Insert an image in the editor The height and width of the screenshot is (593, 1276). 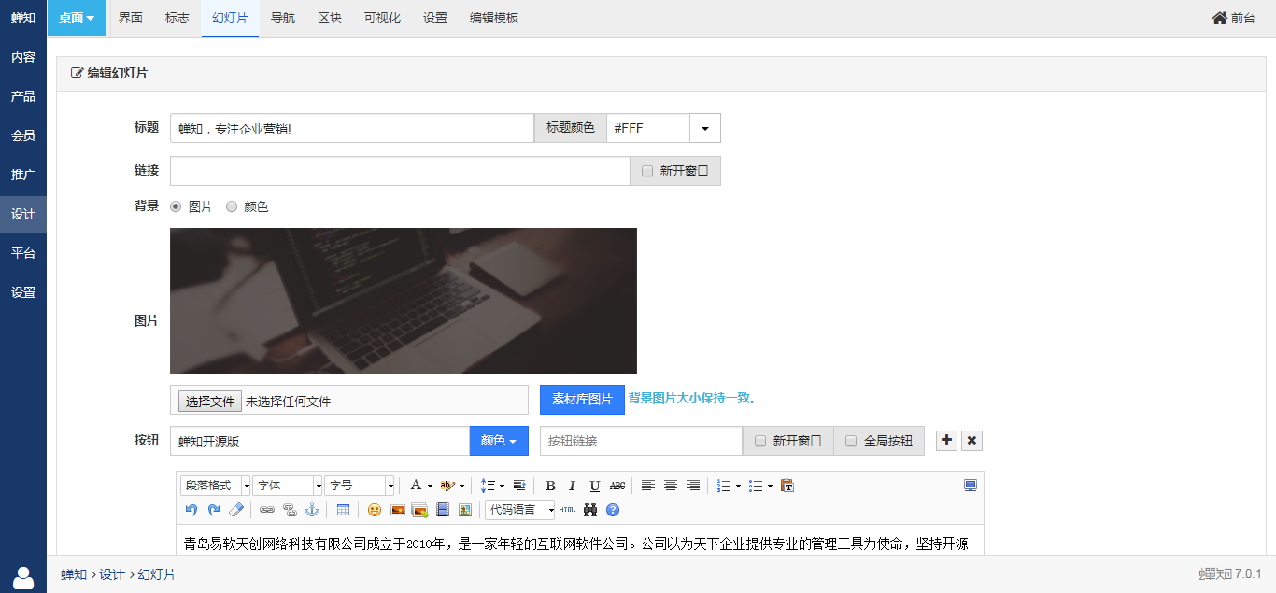coord(397,510)
